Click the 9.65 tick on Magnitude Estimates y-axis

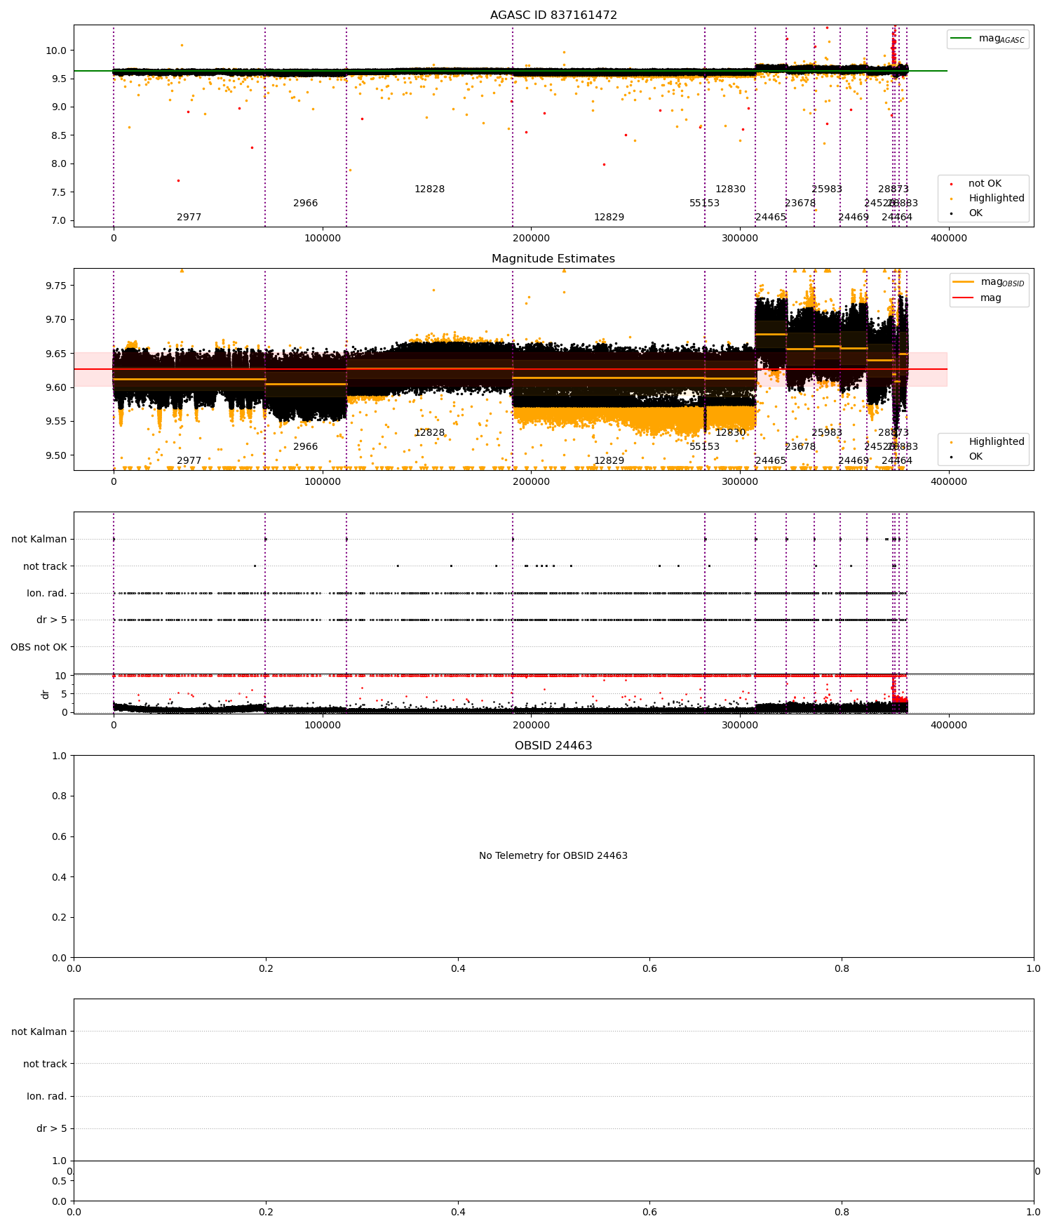click(55, 354)
